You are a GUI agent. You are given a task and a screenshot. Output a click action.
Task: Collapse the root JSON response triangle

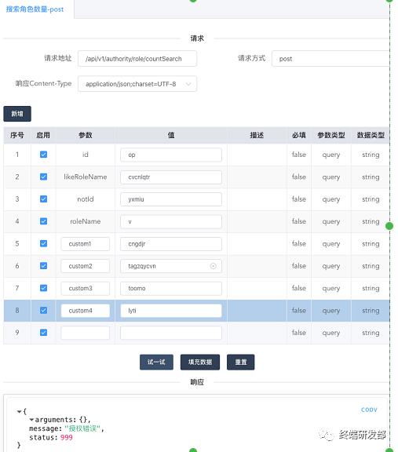19,411
